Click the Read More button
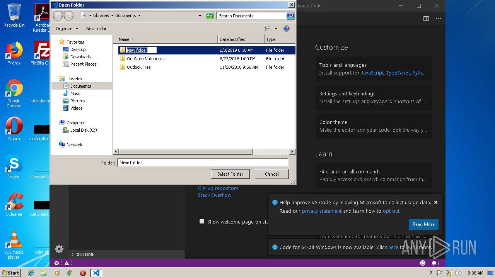495x278 pixels. [423, 224]
